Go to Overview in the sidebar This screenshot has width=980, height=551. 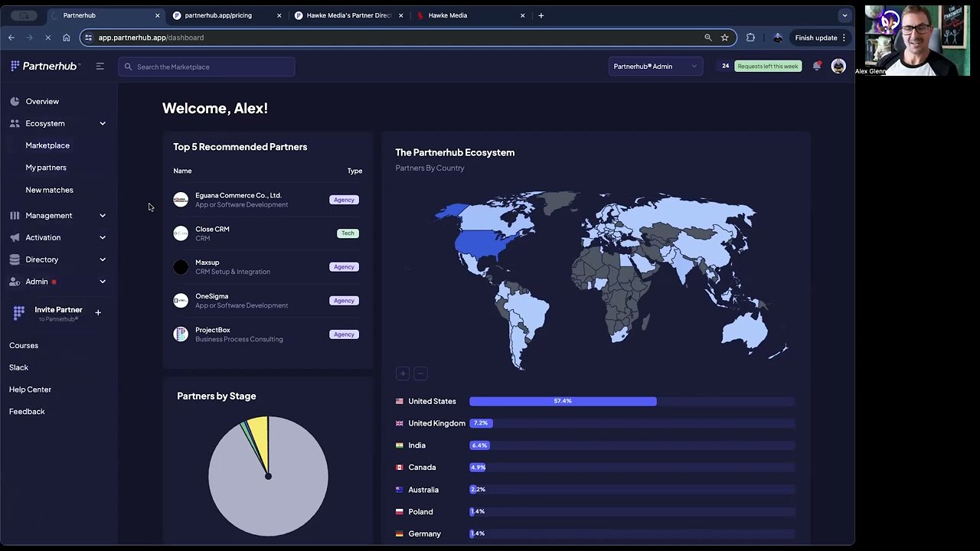42,101
